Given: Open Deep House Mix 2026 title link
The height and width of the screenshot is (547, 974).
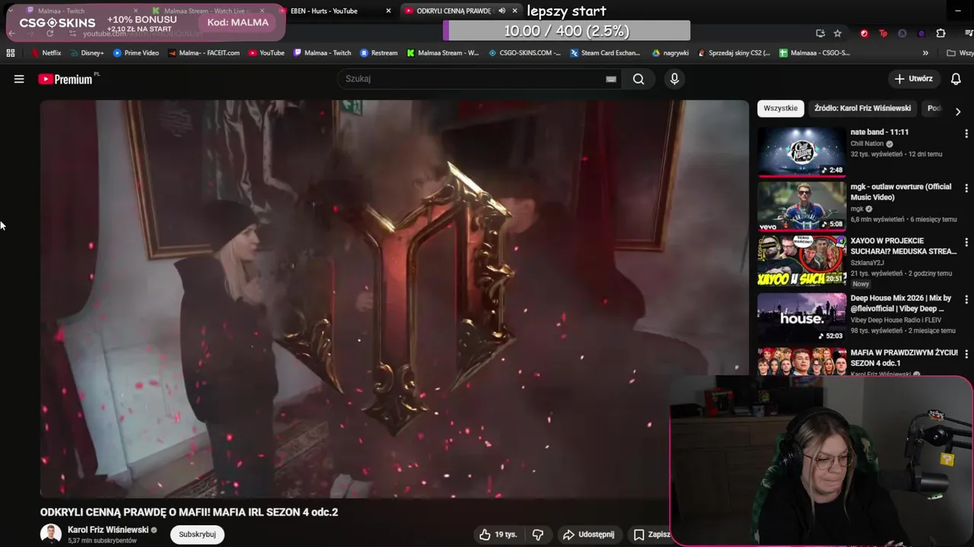Looking at the screenshot, I should (x=901, y=303).
